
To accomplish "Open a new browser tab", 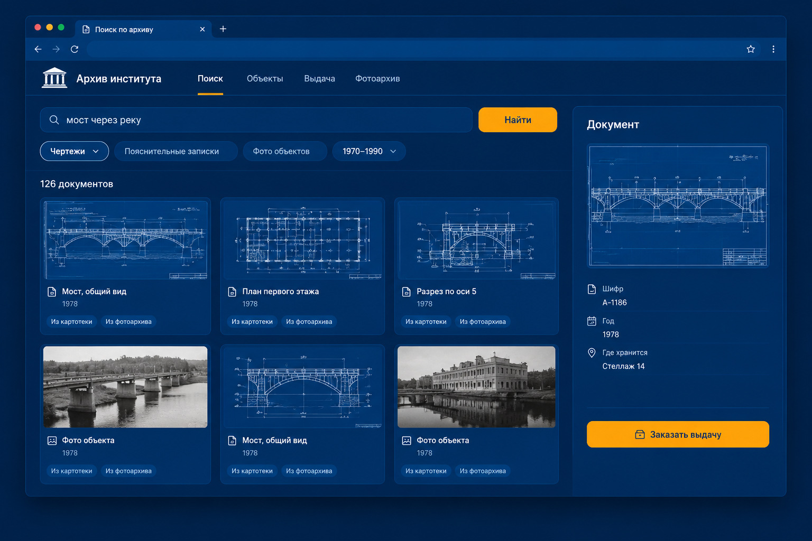I will [x=223, y=29].
